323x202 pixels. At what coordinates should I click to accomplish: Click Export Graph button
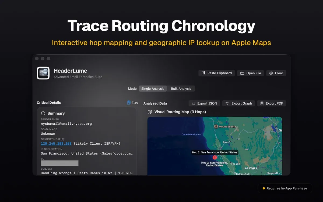point(239,103)
